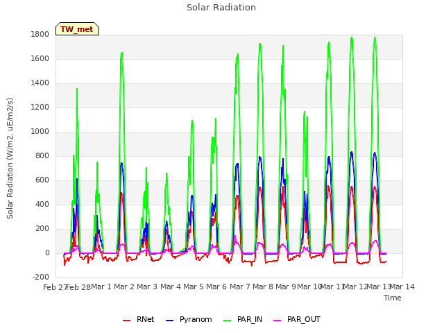This screenshot has width=444, height=333.
Task: Click the red RNet legend line swatch
Action: point(126,321)
